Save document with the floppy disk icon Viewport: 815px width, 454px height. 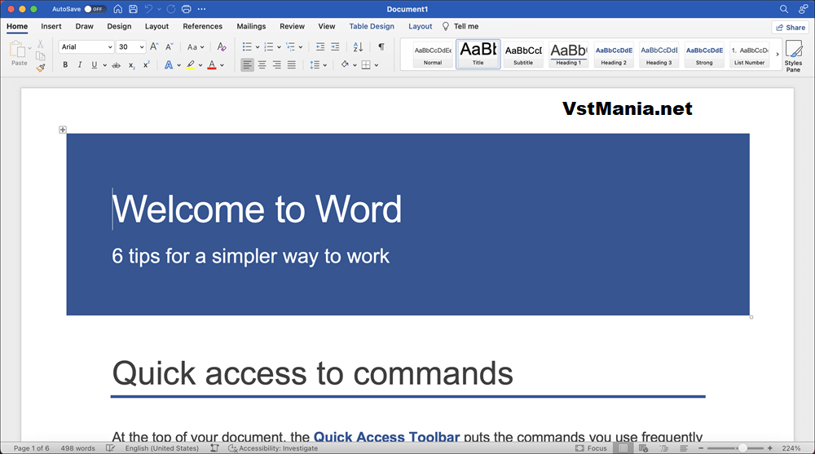click(x=133, y=9)
